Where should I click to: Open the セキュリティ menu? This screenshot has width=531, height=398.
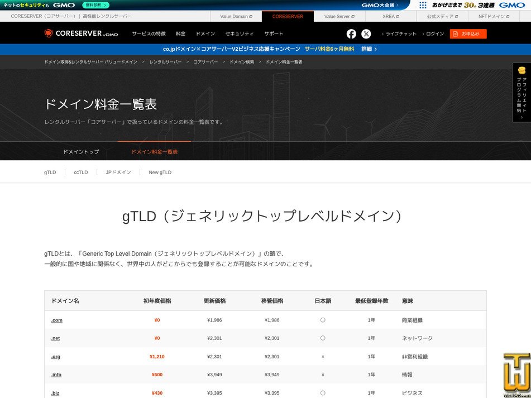pyautogui.click(x=240, y=34)
